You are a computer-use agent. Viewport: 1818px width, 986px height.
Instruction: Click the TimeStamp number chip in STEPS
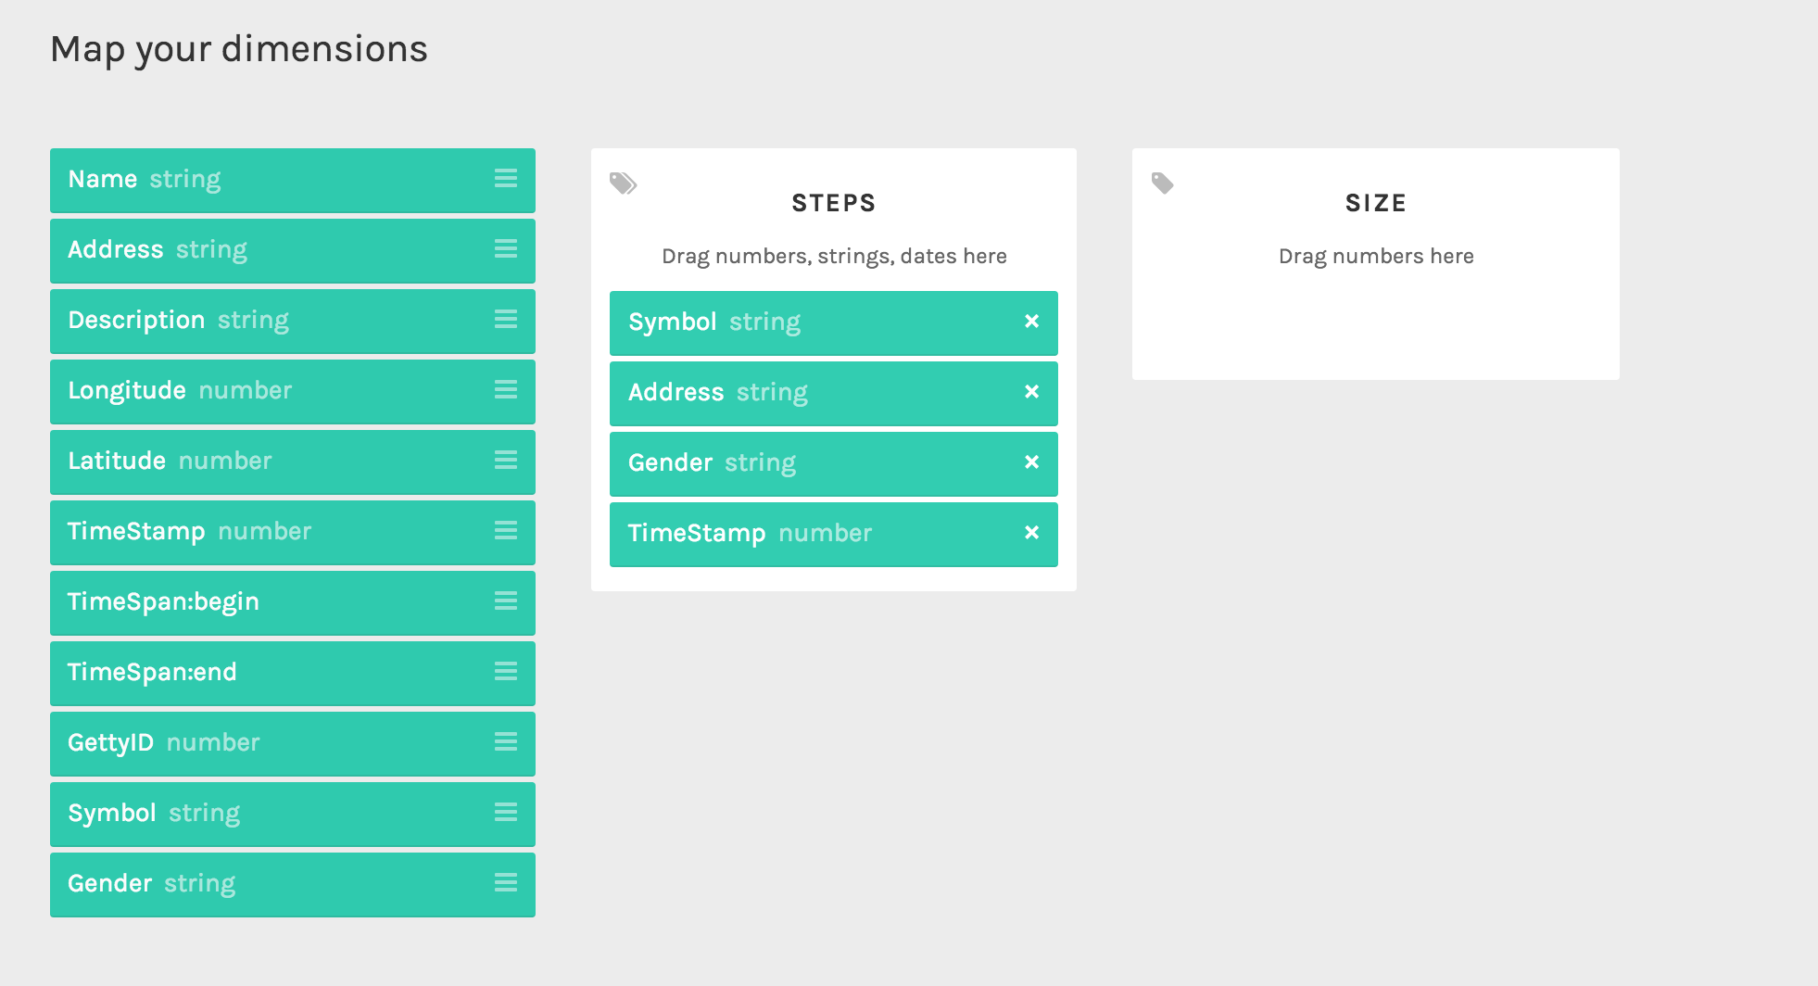coord(834,534)
